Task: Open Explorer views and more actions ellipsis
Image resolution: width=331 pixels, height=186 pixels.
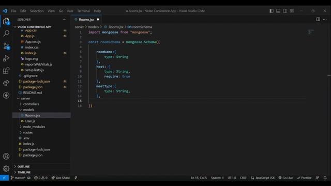Action: (x=64, y=20)
